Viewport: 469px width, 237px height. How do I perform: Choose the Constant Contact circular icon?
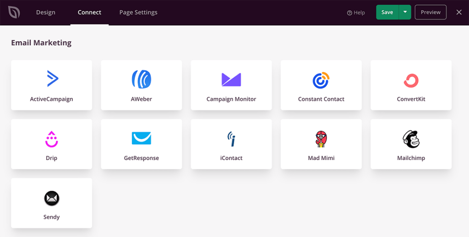click(x=321, y=80)
